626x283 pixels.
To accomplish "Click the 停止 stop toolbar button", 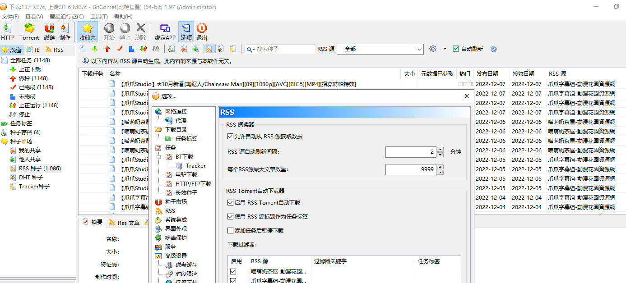I will [125, 32].
